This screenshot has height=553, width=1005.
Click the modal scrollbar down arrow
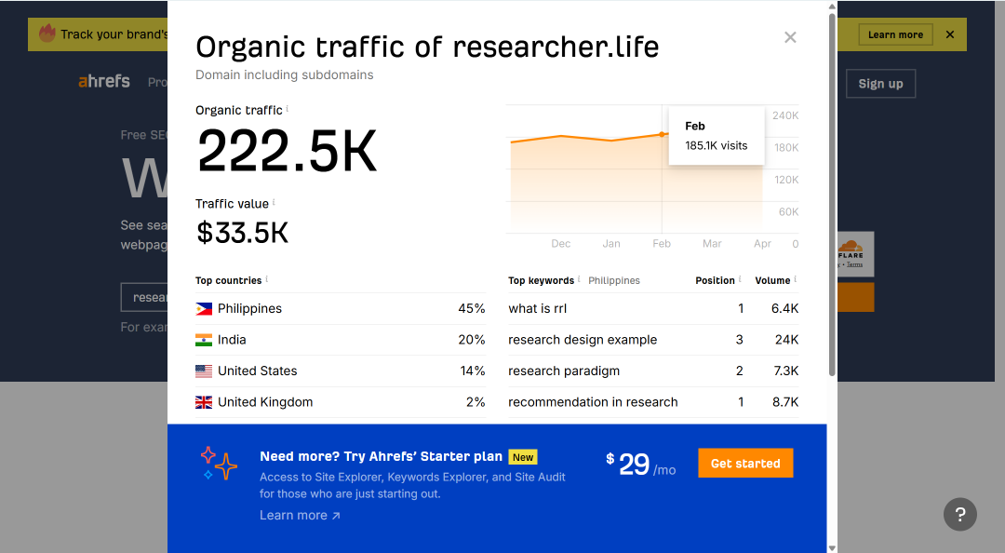(x=832, y=547)
